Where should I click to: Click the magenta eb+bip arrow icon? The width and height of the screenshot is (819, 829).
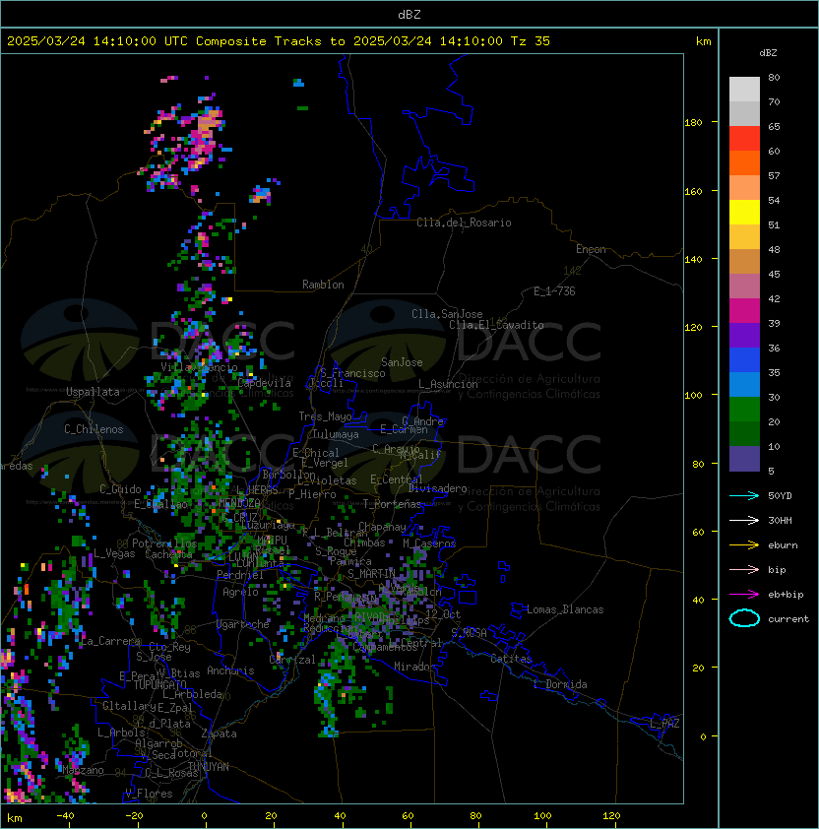coord(744,595)
